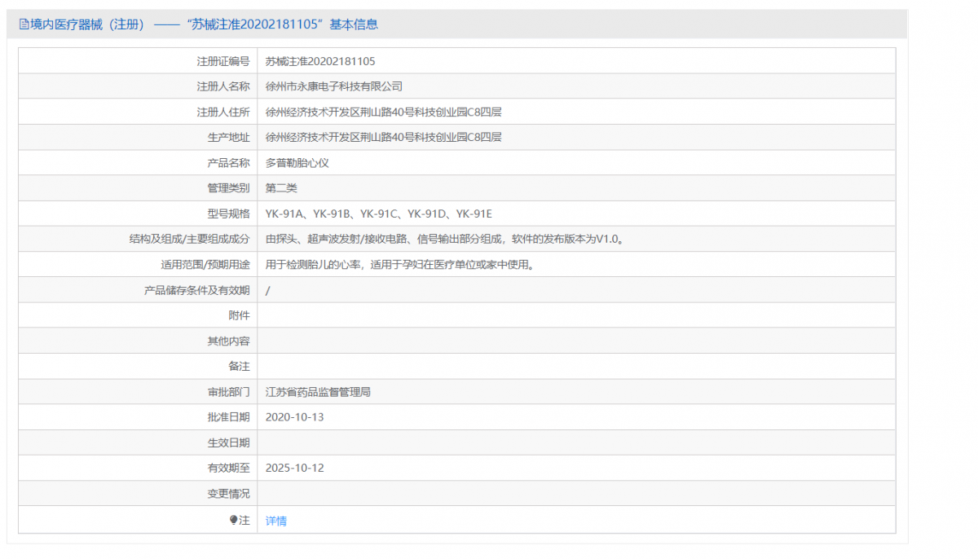Click the 型号规格 label

click(x=229, y=213)
